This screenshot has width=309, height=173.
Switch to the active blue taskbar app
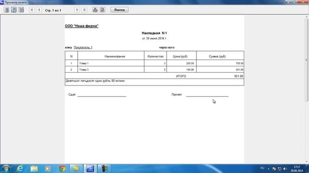click(90, 169)
